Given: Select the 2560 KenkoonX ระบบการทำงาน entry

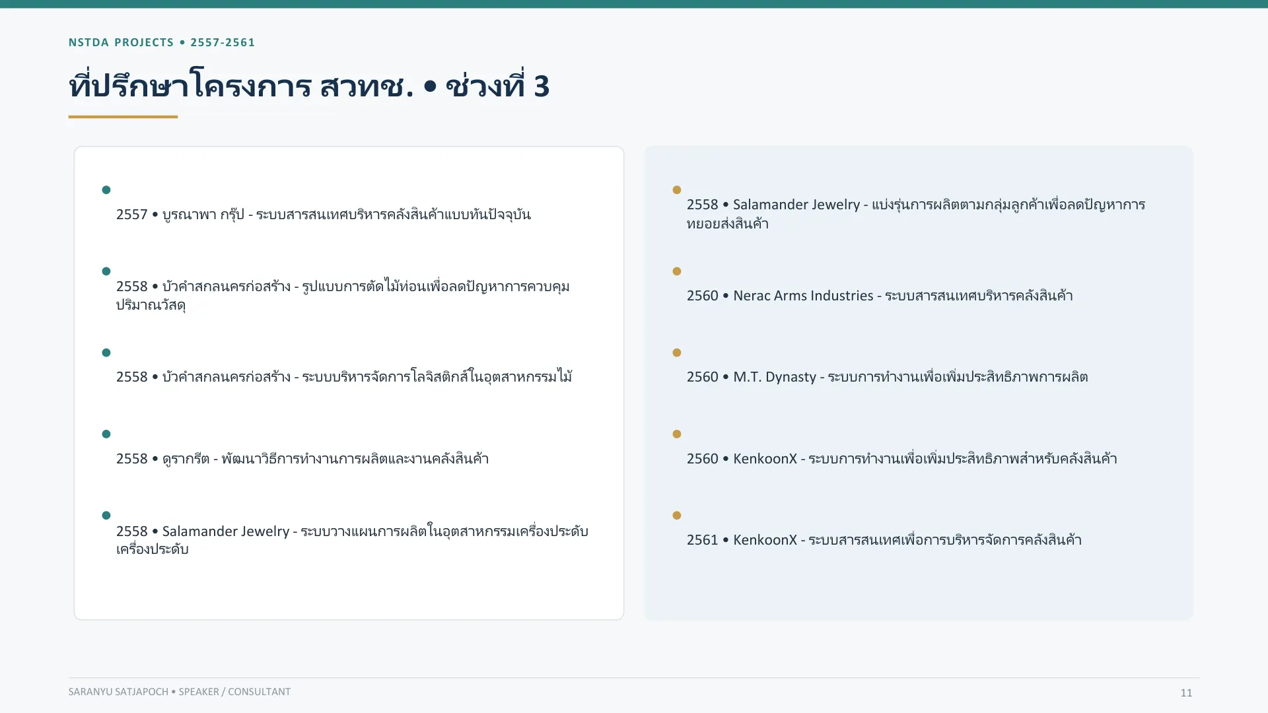Looking at the screenshot, I should [902, 459].
